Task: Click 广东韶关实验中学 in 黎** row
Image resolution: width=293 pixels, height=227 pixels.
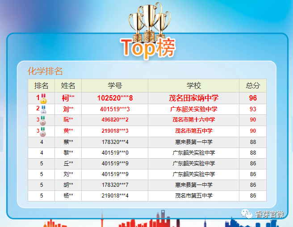Action: (194, 152)
